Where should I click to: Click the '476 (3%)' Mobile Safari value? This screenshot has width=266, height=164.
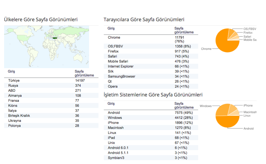point(182,61)
